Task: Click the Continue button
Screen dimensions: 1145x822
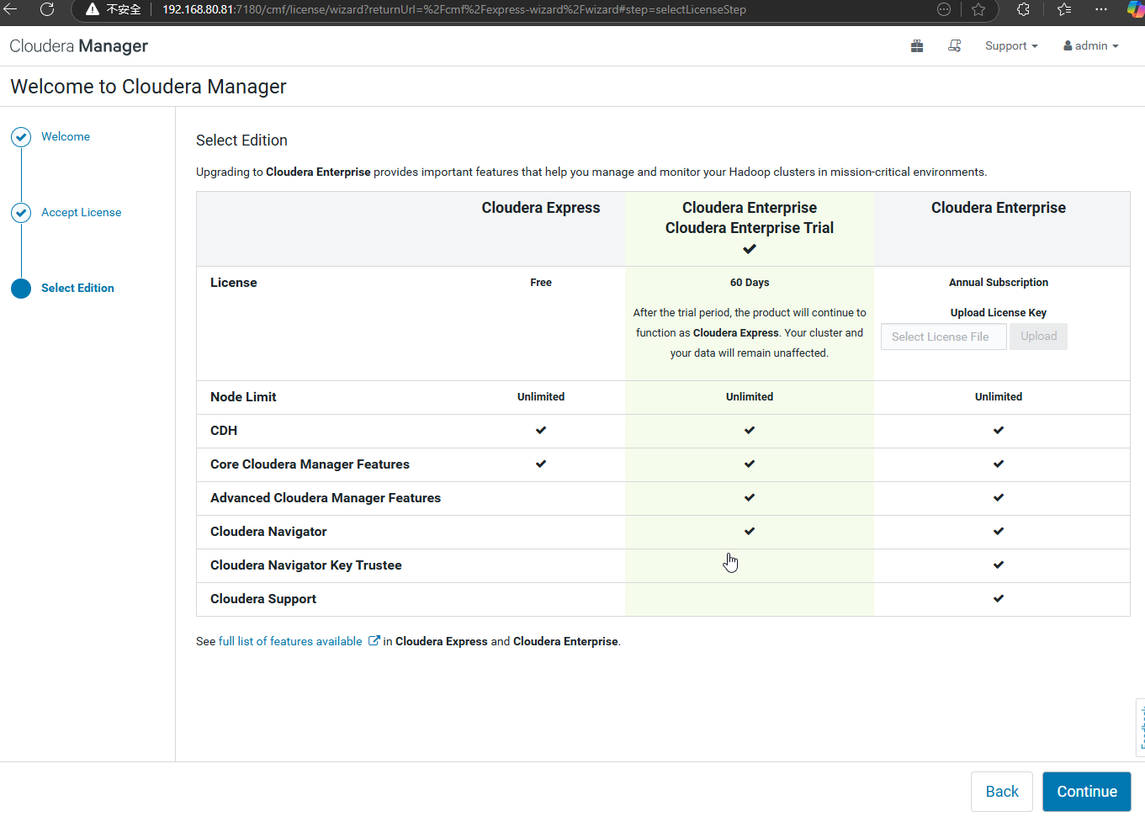Action: point(1087,792)
